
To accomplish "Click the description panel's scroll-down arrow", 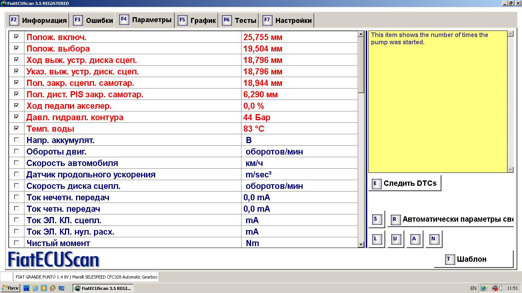I will 511,169.
